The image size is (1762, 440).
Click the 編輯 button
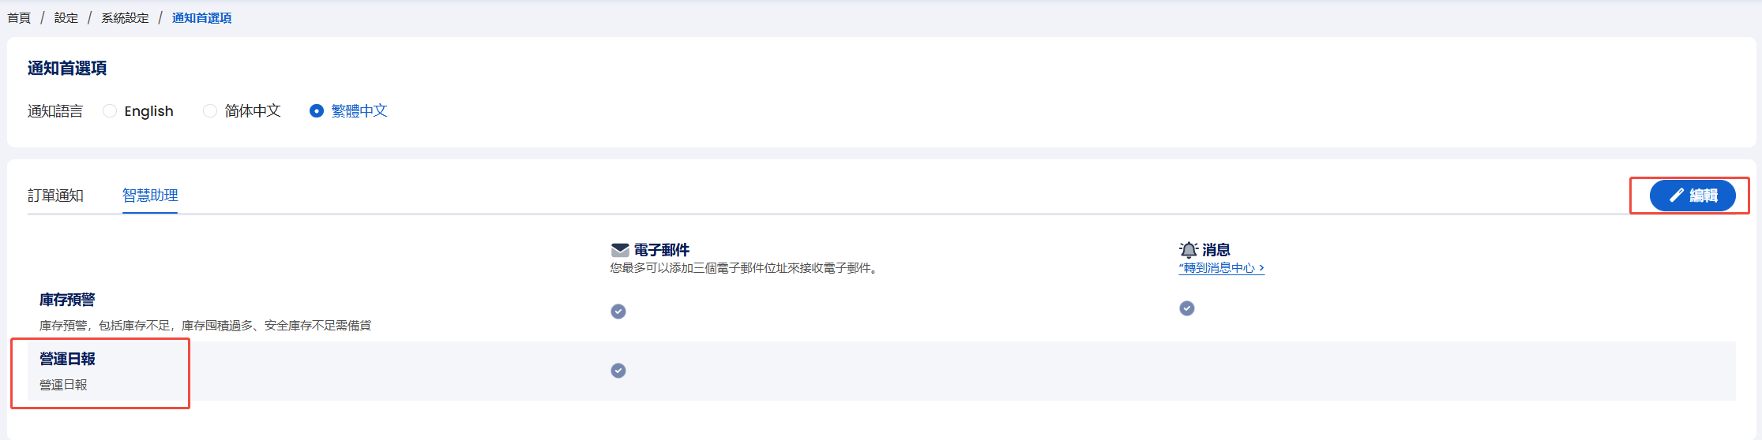1692,196
